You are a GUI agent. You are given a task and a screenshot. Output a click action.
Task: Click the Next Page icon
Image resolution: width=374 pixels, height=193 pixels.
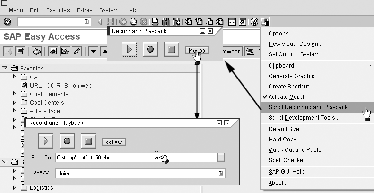pyautogui.click(x=209, y=22)
